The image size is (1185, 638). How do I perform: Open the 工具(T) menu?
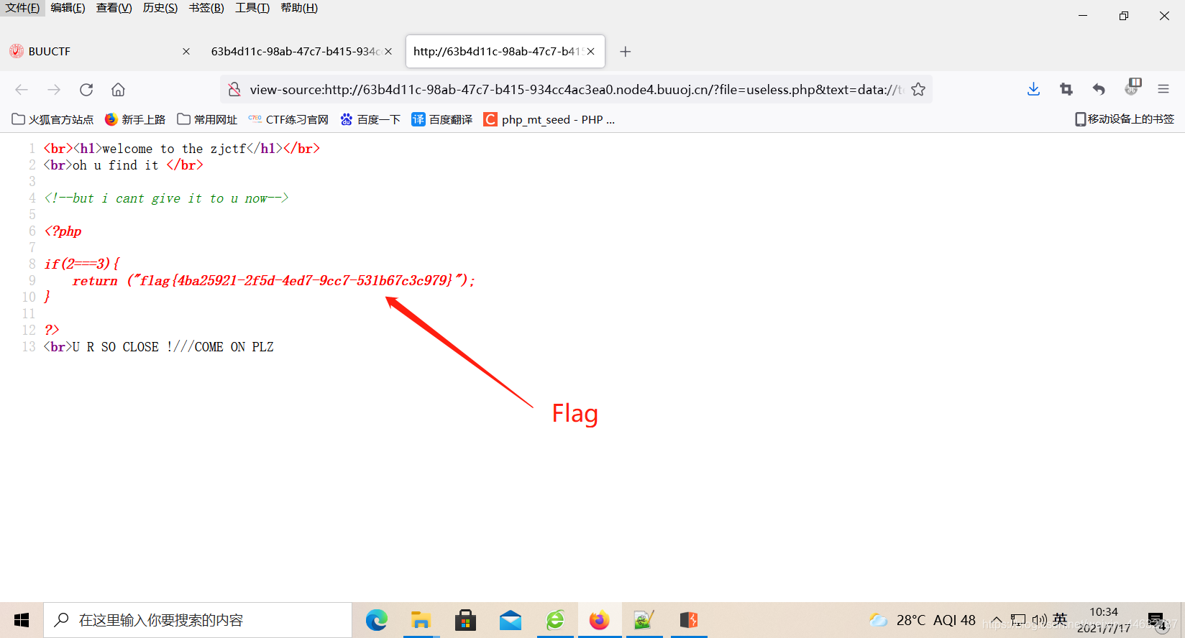pos(252,8)
